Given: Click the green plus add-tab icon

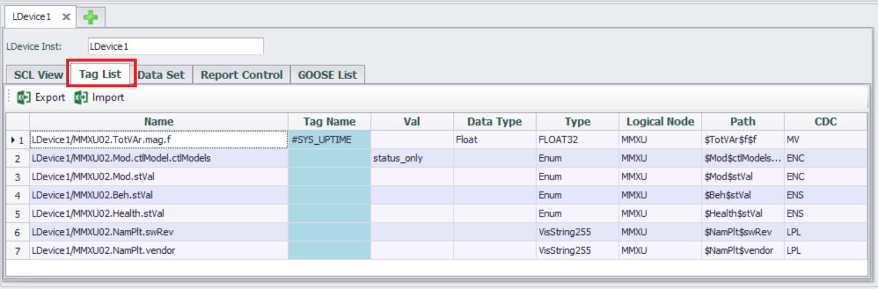Looking at the screenshot, I should pos(90,18).
